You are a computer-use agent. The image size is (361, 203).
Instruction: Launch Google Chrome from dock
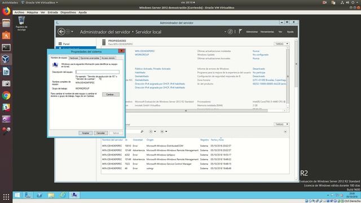[6, 95]
